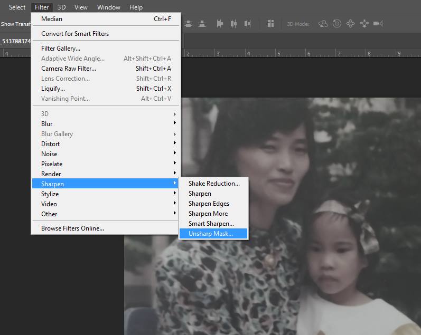This screenshot has height=335, width=421.
Task: Select the 3D slide mode icon
Action: pos(364,24)
